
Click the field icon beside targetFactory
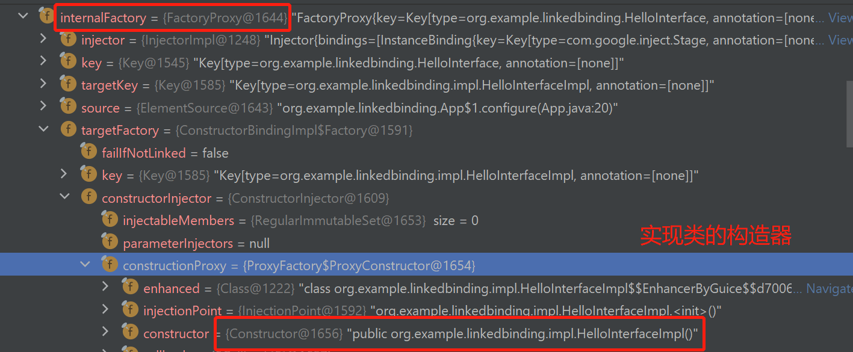68,129
